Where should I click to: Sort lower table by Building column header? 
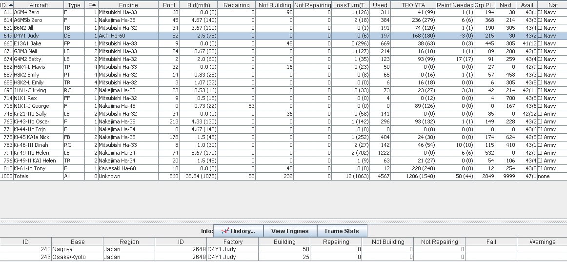(x=284, y=242)
